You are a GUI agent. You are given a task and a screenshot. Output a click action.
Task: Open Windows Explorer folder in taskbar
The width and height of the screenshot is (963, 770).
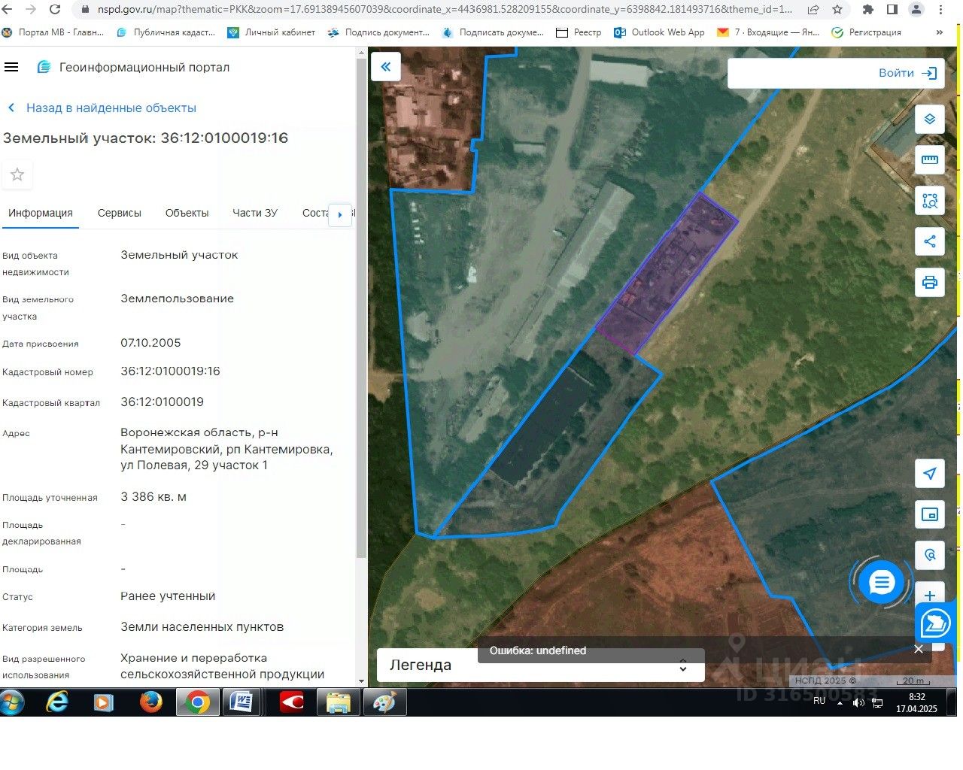(x=339, y=702)
